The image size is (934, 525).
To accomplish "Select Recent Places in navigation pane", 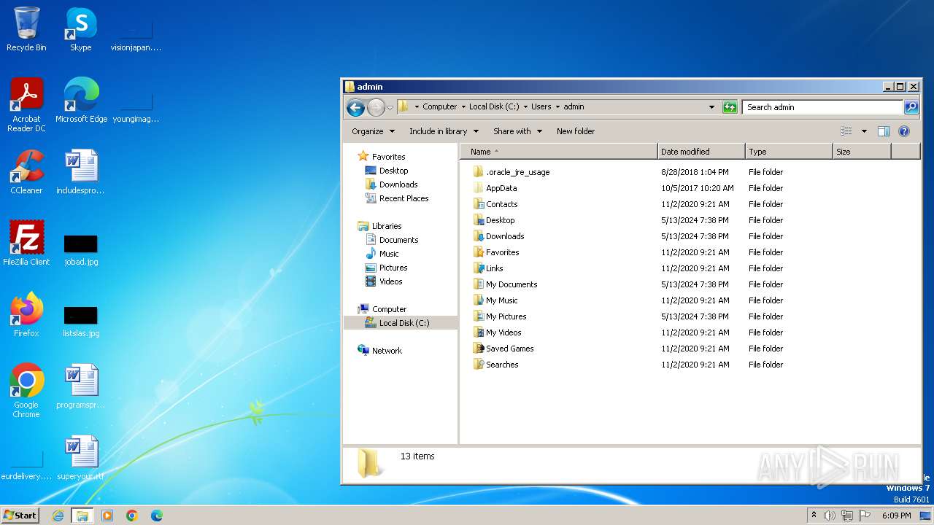I will click(404, 198).
